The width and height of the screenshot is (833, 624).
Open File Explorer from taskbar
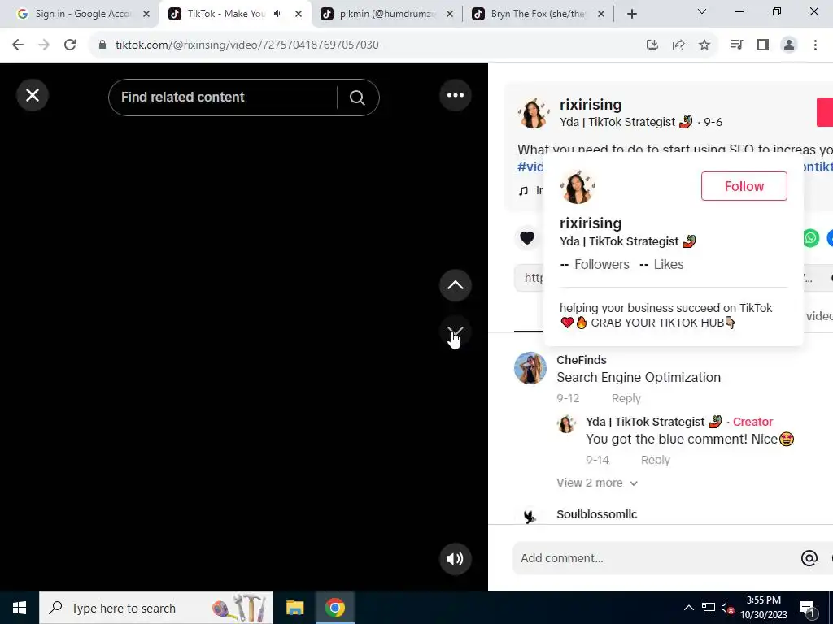click(x=294, y=608)
